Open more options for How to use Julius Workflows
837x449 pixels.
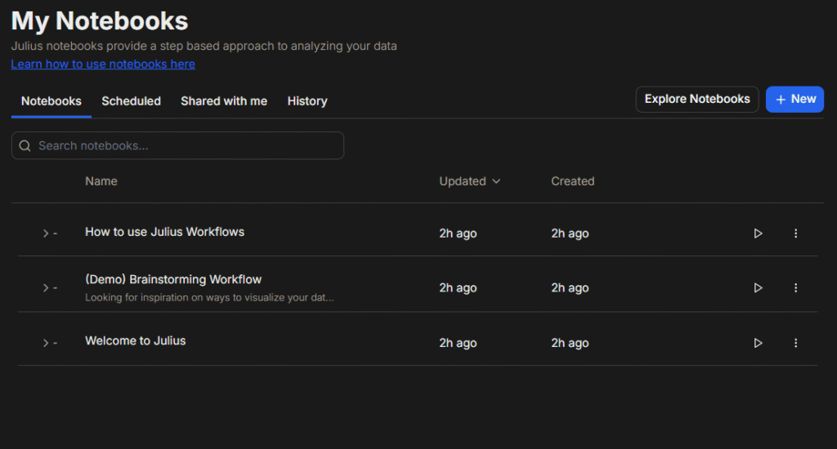pos(795,233)
